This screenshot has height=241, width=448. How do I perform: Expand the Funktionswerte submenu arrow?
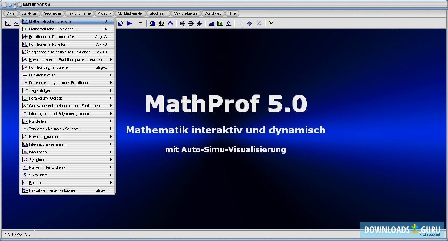[111, 75]
